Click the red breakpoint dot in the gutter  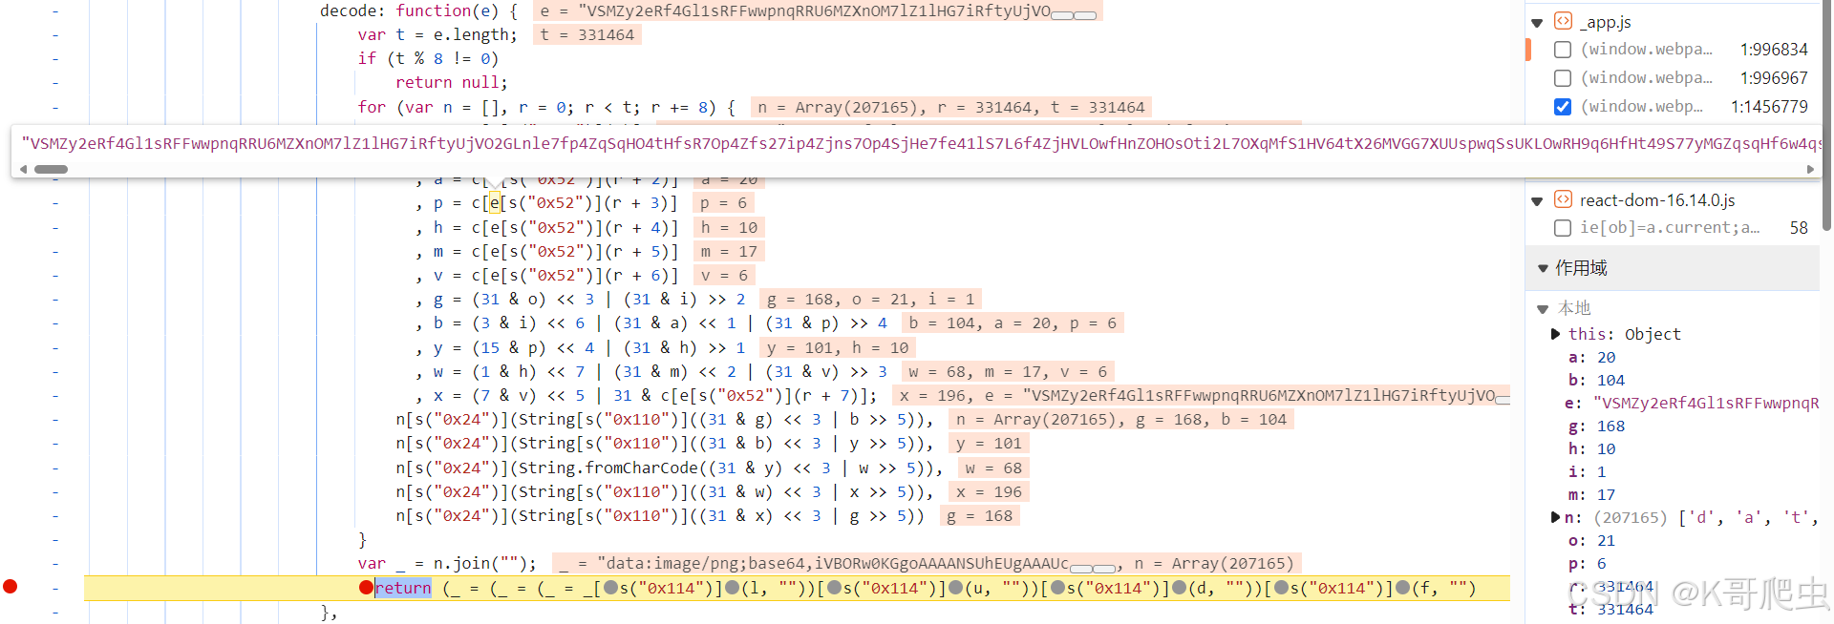(10, 587)
